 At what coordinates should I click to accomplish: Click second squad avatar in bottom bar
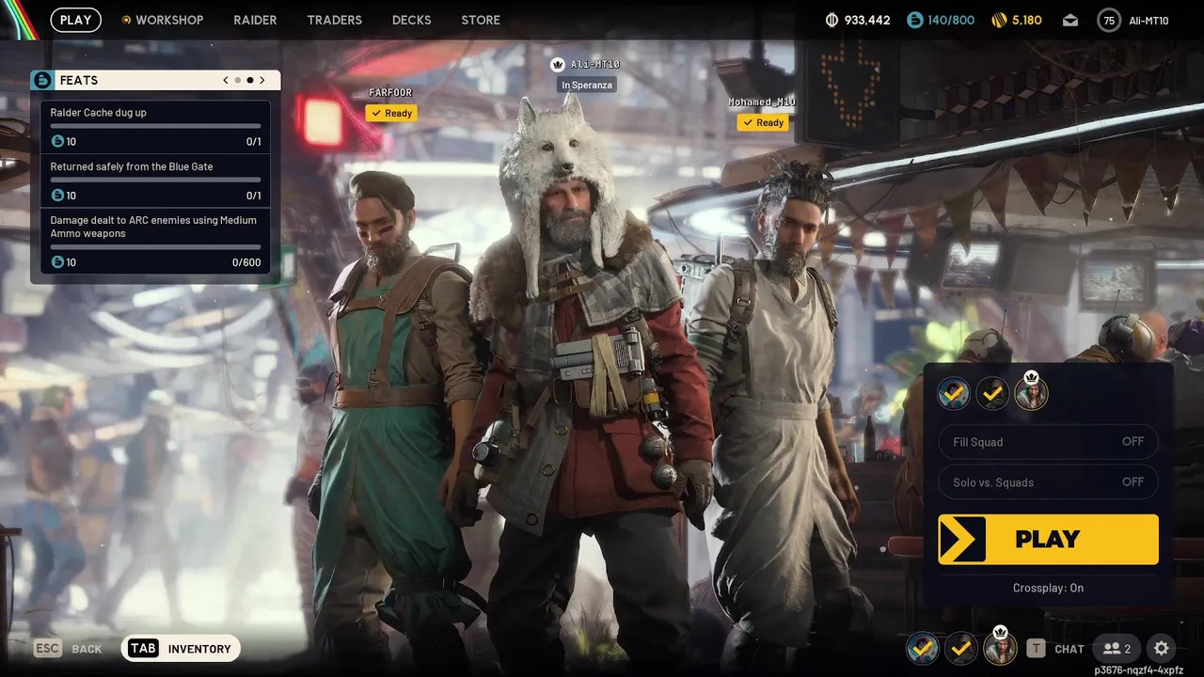[961, 648]
